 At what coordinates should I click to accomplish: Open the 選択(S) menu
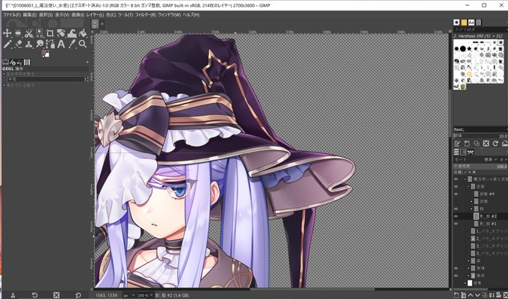coord(46,15)
